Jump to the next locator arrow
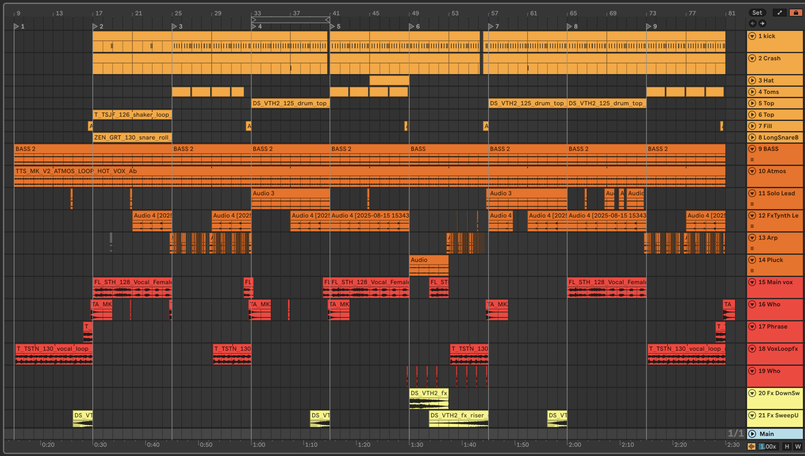The height and width of the screenshot is (456, 805). coord(762,23)
